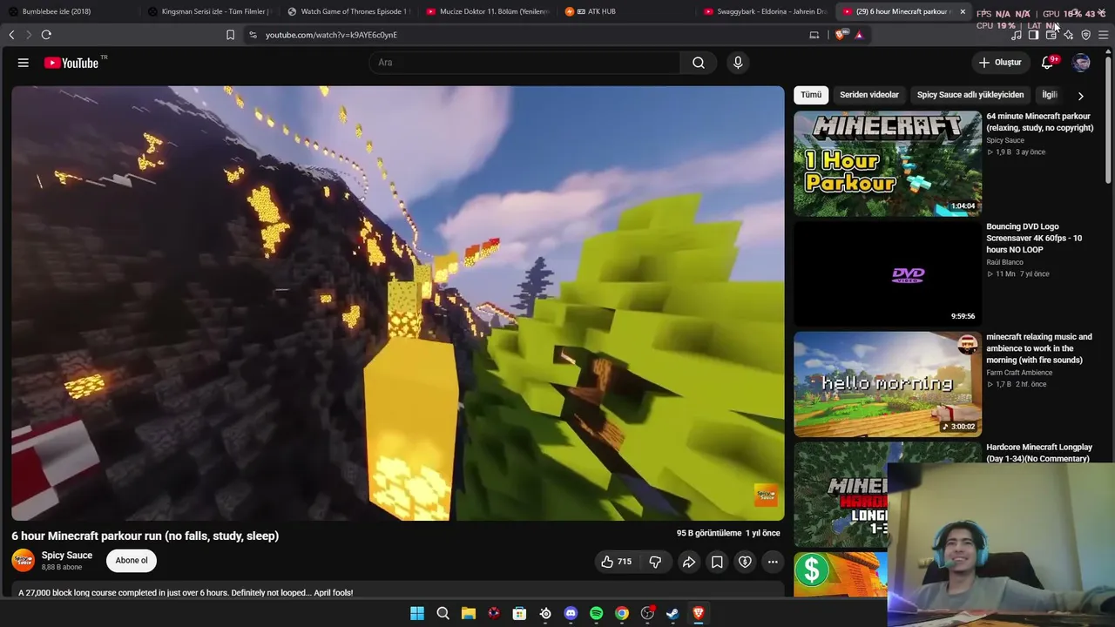Viewport: 1115px width, 627px height.
Task: Expand filter chips with right chevron
Action: point(1081,96)
